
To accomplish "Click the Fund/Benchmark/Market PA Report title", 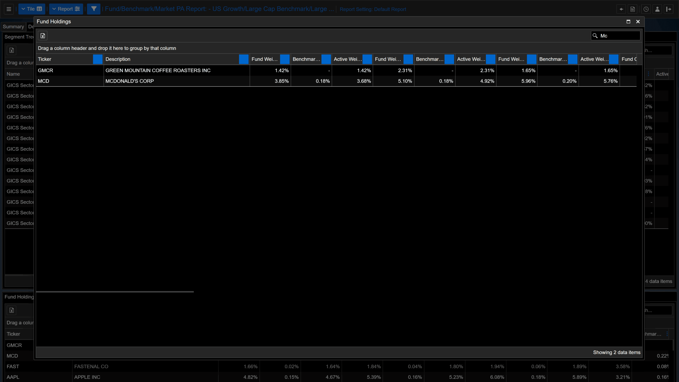I will [219, 9].
